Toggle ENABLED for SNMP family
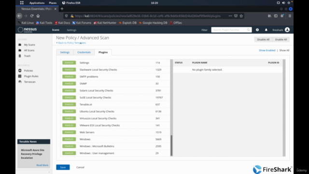The height and width of the screenshot is (174, 309). point(69,84)
